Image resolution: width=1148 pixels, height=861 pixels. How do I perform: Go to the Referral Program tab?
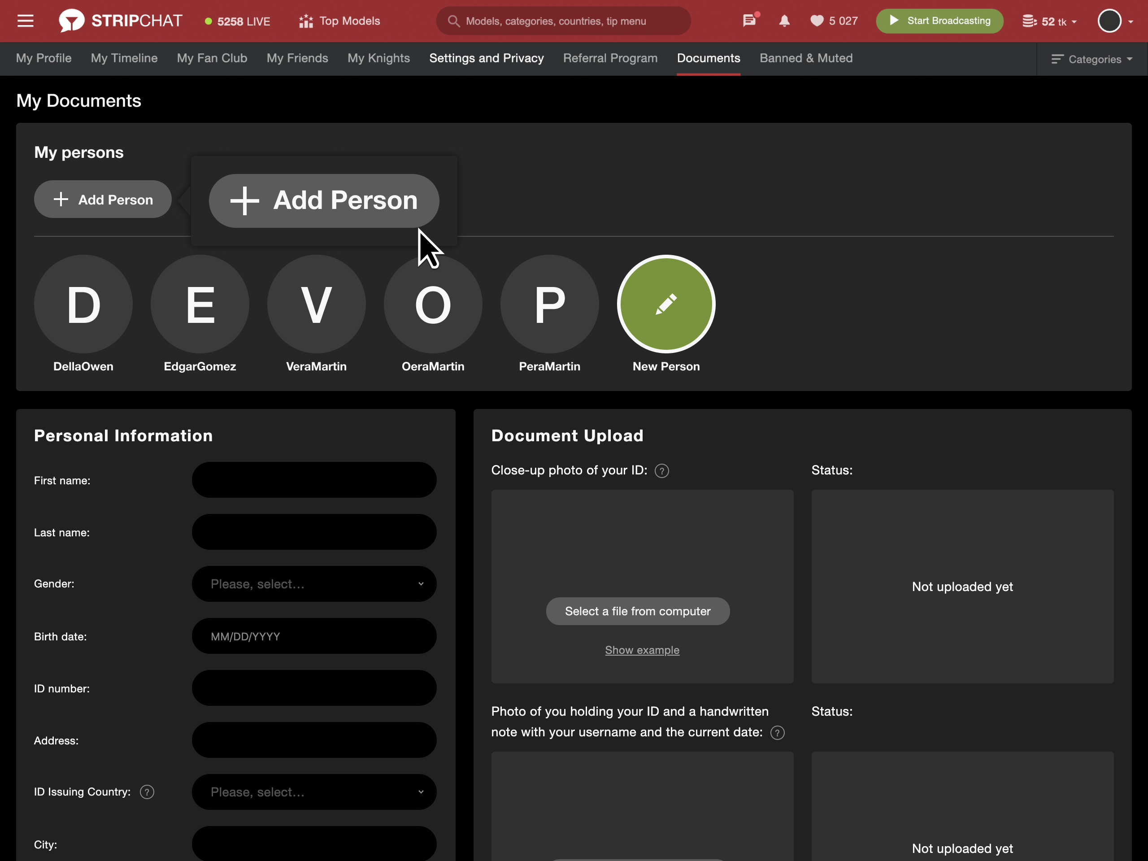tap(610, 58)
